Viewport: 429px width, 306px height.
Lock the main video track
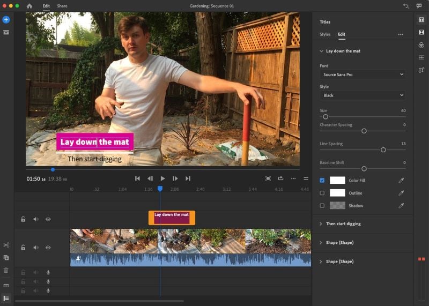pyautogui.click(x=23, y=248)
